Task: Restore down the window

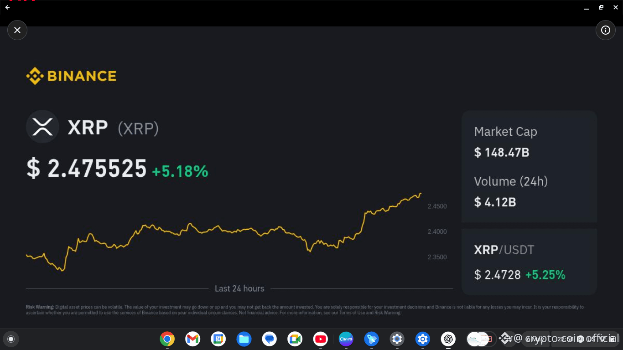Action: [x=601, y=7]
